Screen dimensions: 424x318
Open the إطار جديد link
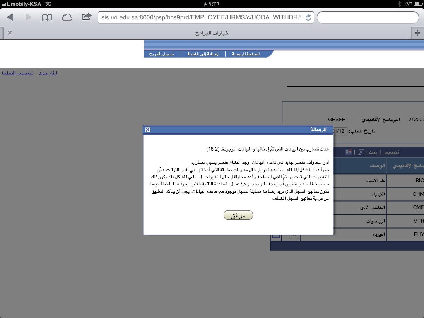pos(48,73)
